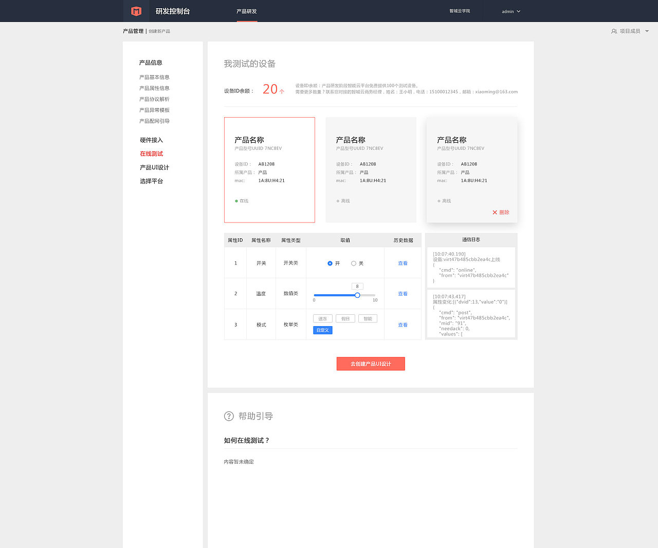Click the grey end of the 温度 slider track
658x548 pixels.
point(368,295)
